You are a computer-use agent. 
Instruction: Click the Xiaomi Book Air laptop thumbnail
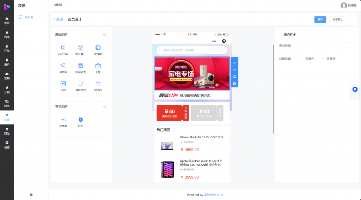tap(167, 146)
